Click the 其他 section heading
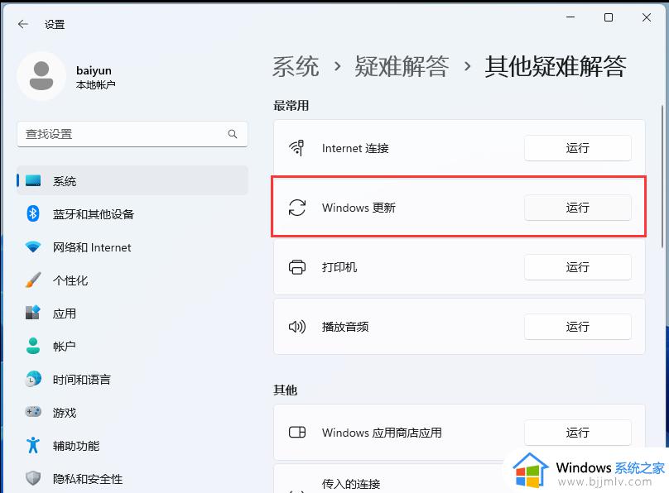This screenshot has width=669, height=493. pyautogui.click(x=285, y=390)
